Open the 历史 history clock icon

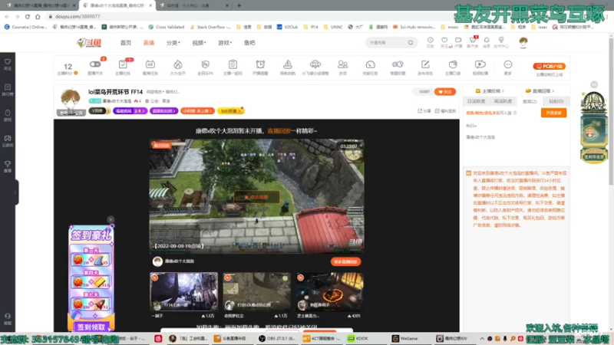(x=431, y=42)
